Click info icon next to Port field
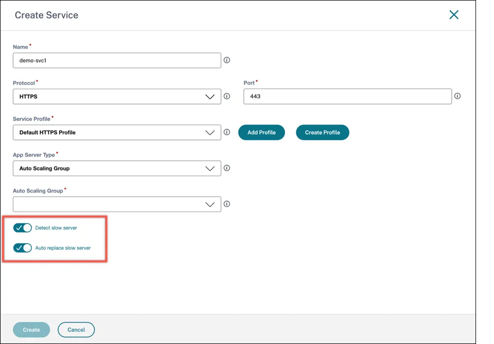 point(458,96)
